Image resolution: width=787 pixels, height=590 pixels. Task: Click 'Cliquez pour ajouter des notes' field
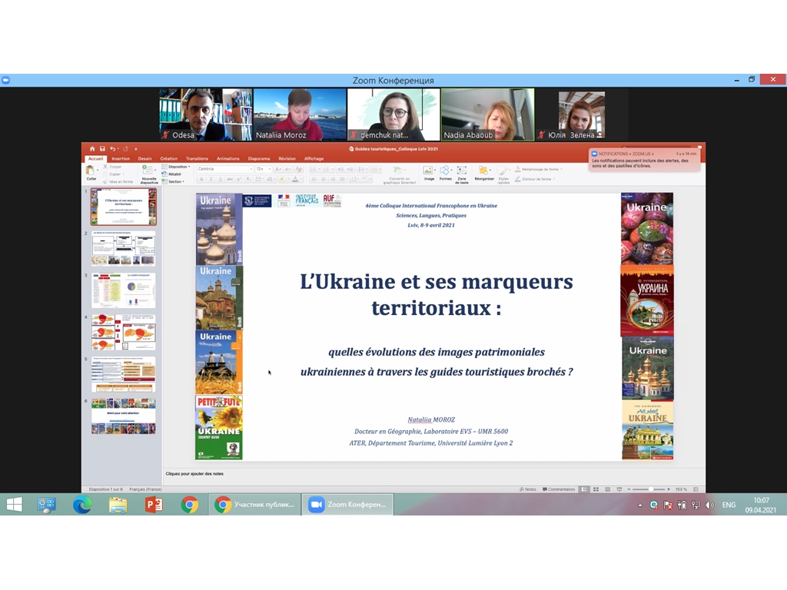[x=194, y=473]
